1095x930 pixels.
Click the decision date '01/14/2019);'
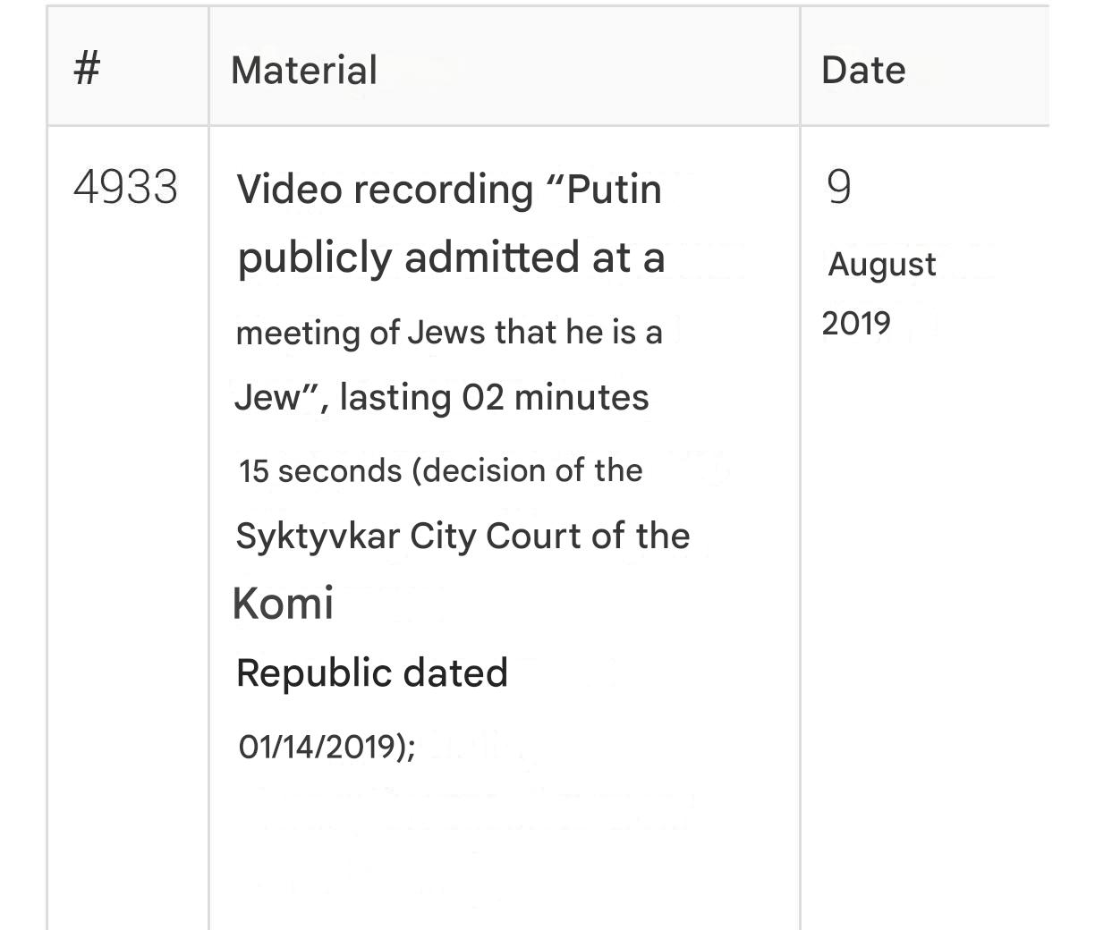coord(327,746)
